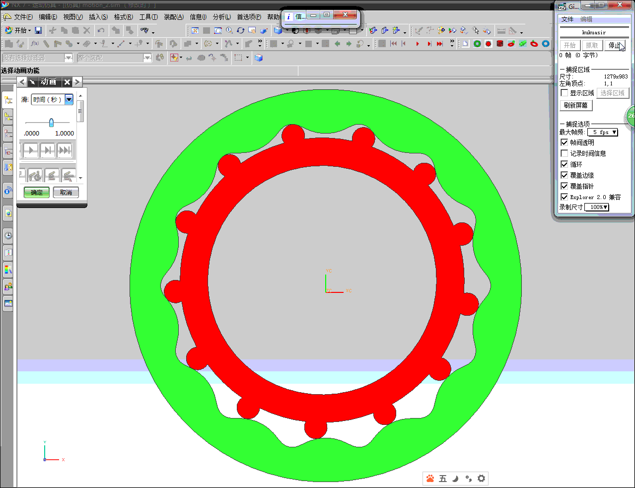Click the animation panel vertical scrollbar
Screen dimensions: 635x488
pos(80,111)
